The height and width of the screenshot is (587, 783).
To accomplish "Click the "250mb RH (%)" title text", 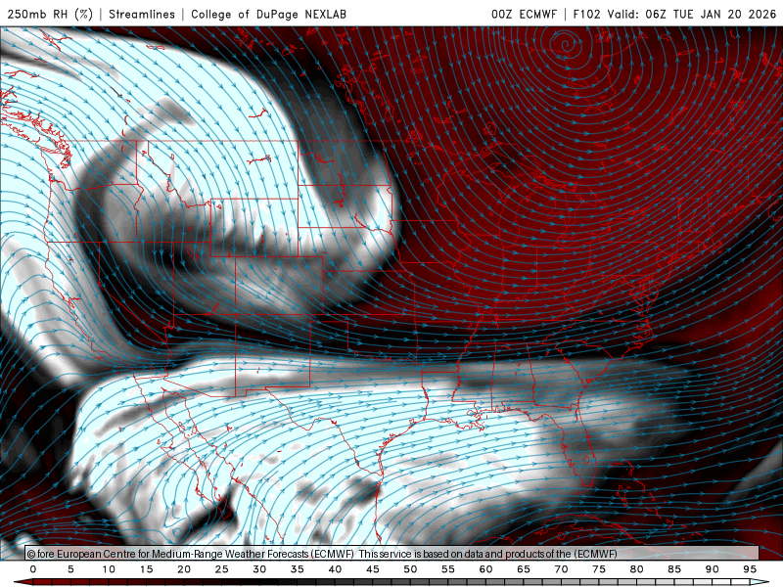I will [50, 14].
